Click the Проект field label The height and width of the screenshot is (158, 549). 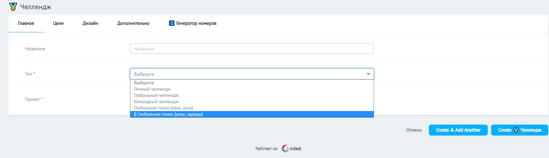click(32, 99)
